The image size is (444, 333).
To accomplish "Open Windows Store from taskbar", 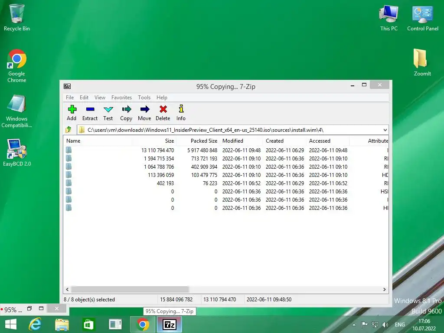I will click(x=88, y=324).
